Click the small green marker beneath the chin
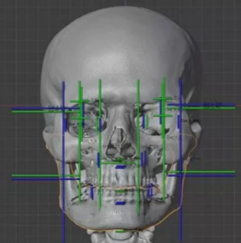This screenshot has height=243, width=241. [x=120, y=231]
